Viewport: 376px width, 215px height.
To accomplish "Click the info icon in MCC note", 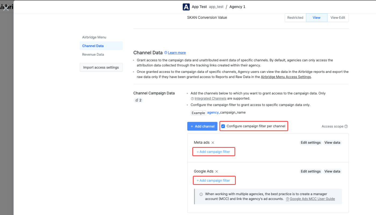I will click(201, 194).
